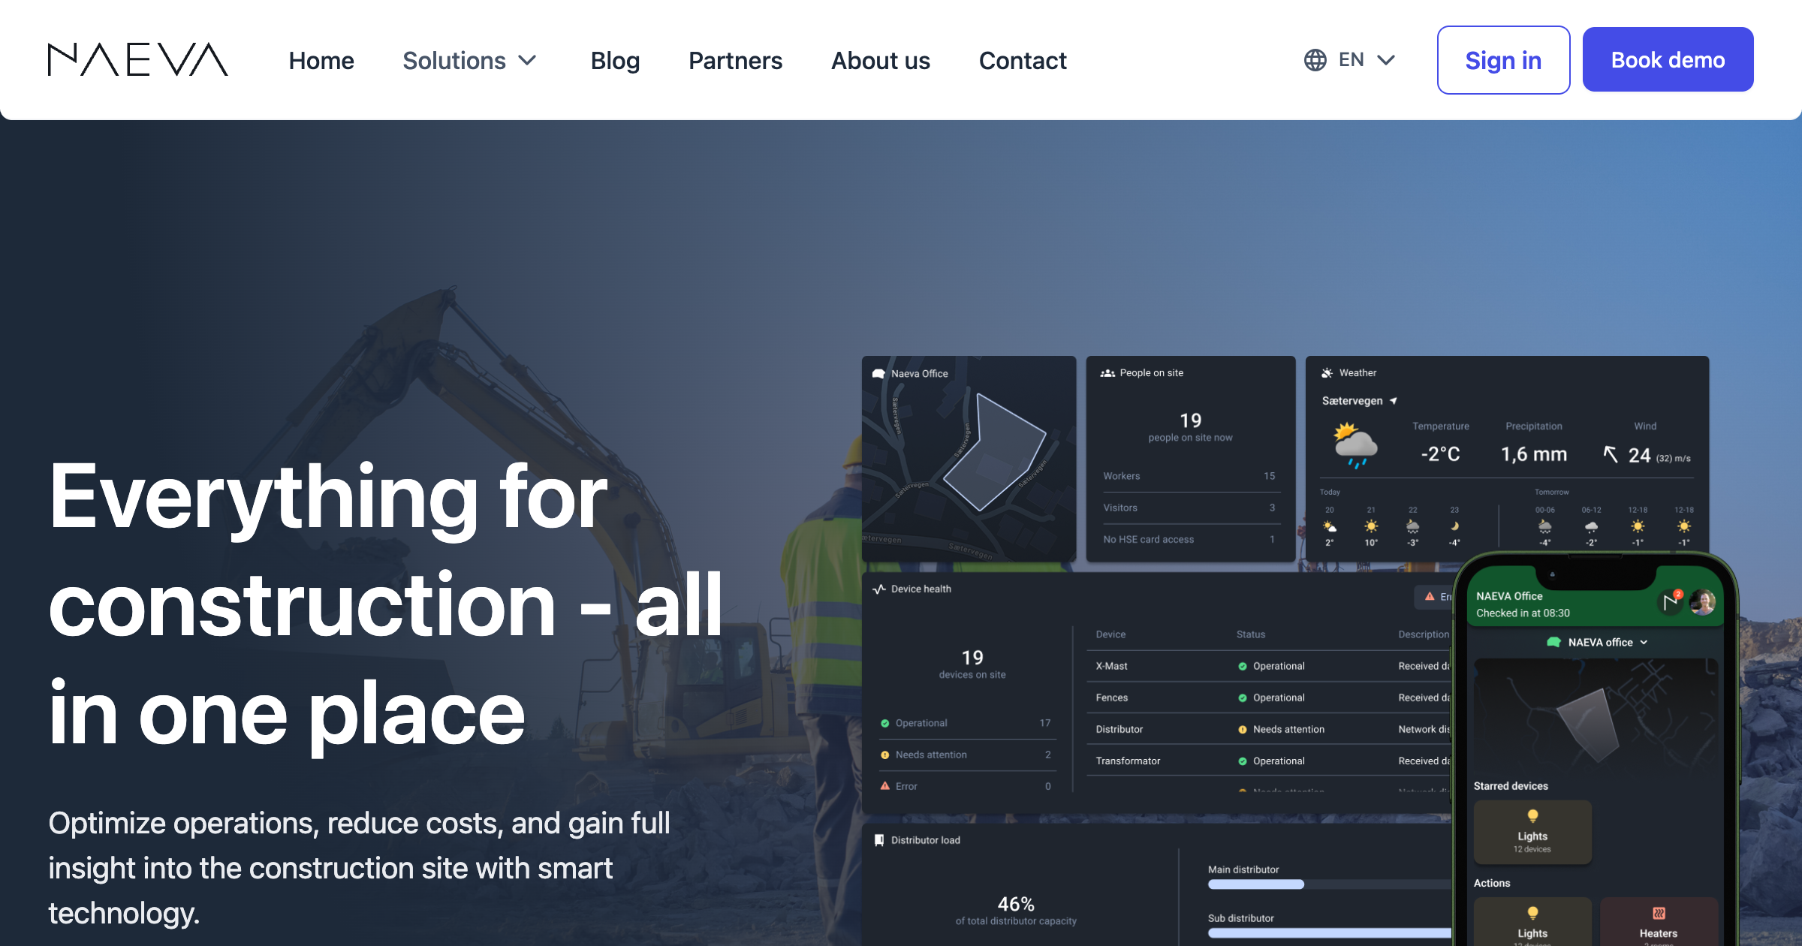Viewport: 1802px width, 946px height.
Task: Open the Contact page
Action: pyautogui.click(x=1023, y=60)
